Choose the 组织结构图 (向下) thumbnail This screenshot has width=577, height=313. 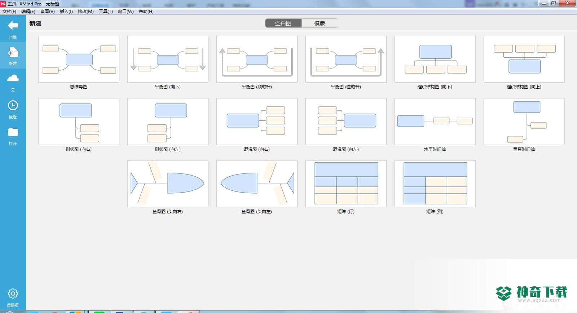pos(435,59)
